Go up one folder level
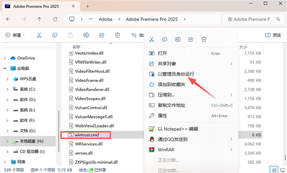The height and width of the screenshot is (173, 287). coord(39,19)
